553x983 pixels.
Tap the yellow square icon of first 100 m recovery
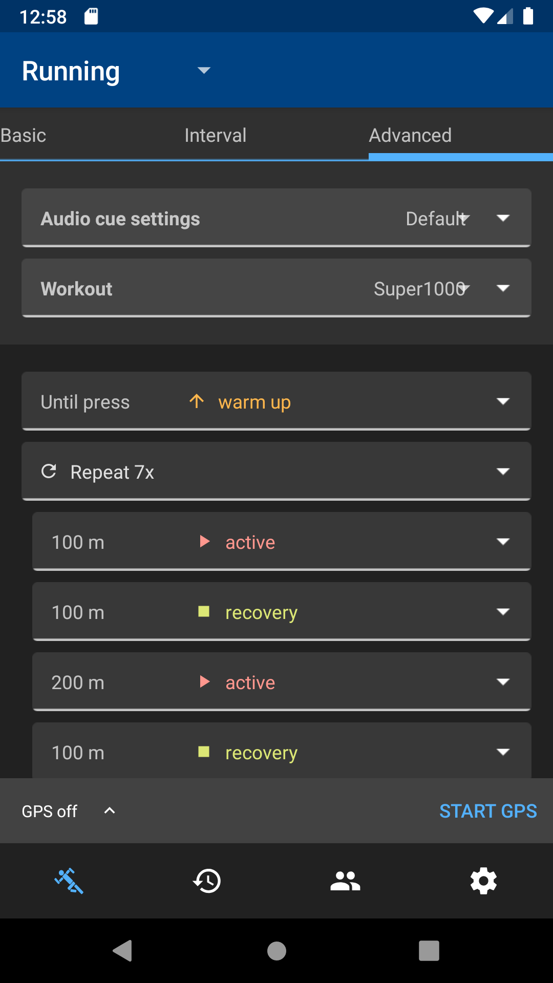pos(204,612)
